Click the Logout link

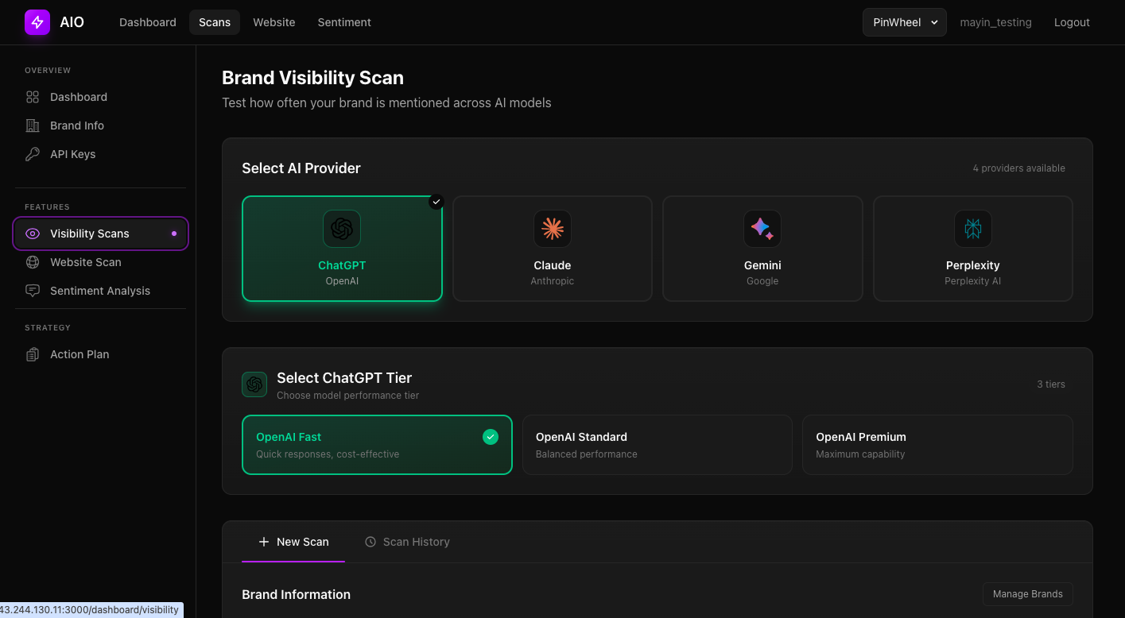pos(1071,22)
